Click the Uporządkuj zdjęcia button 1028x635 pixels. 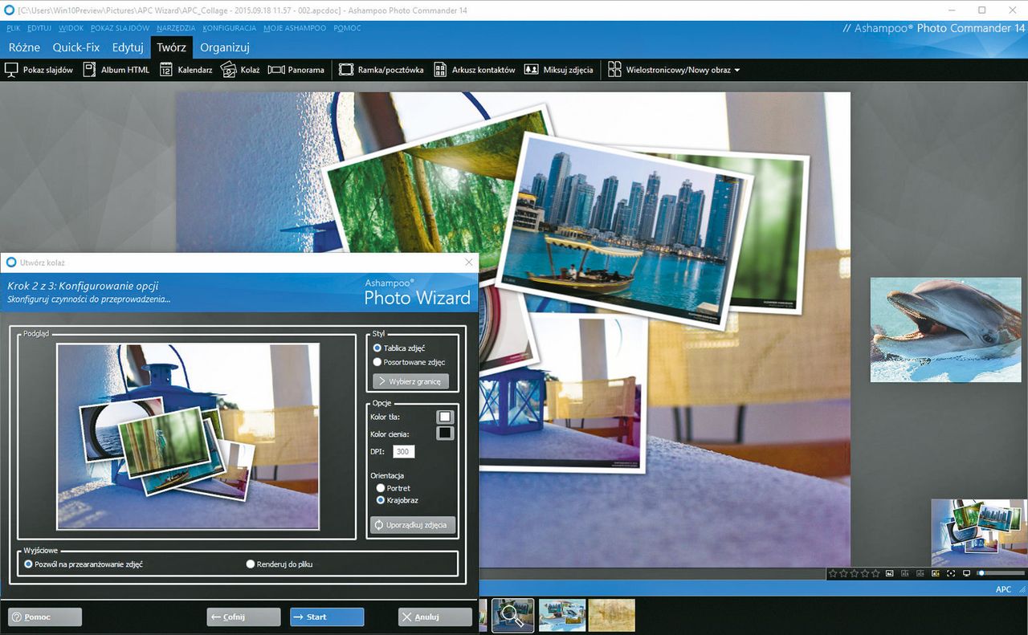click(x=414, y=525)
